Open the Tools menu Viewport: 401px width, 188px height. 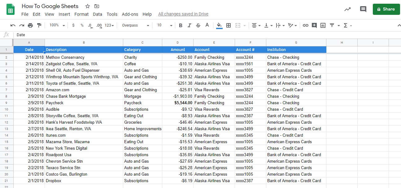pos(112,14)
